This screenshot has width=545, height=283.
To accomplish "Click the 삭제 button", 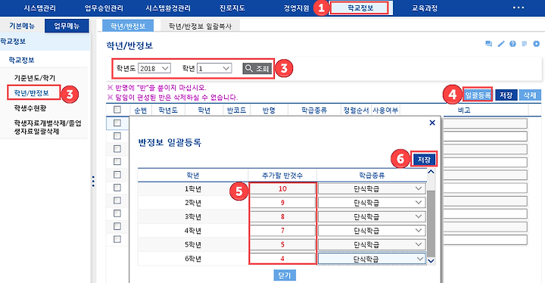I will [530, 95].
